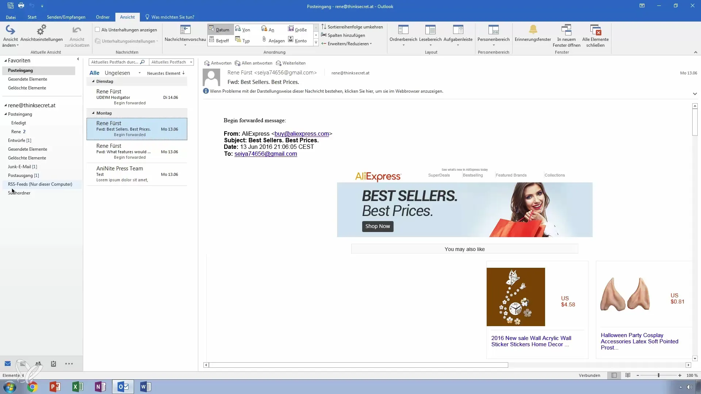Open the Datei tab
This screenshot has height=394, width=701.
click(11, 17)
